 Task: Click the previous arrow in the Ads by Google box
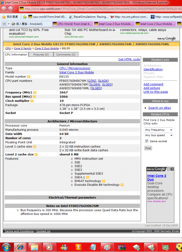pyautogui.click(x=169, y=169)
